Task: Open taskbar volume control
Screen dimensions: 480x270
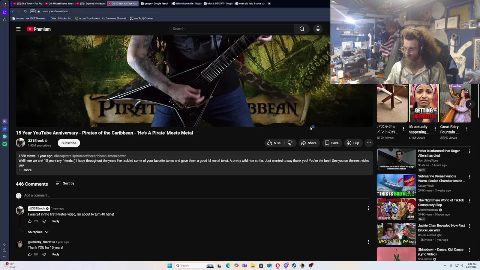Action: 461,265
